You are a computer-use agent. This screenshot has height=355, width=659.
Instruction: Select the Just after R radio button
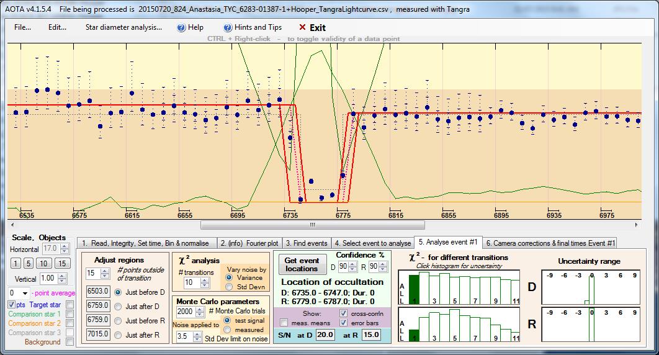click(118, 335)
